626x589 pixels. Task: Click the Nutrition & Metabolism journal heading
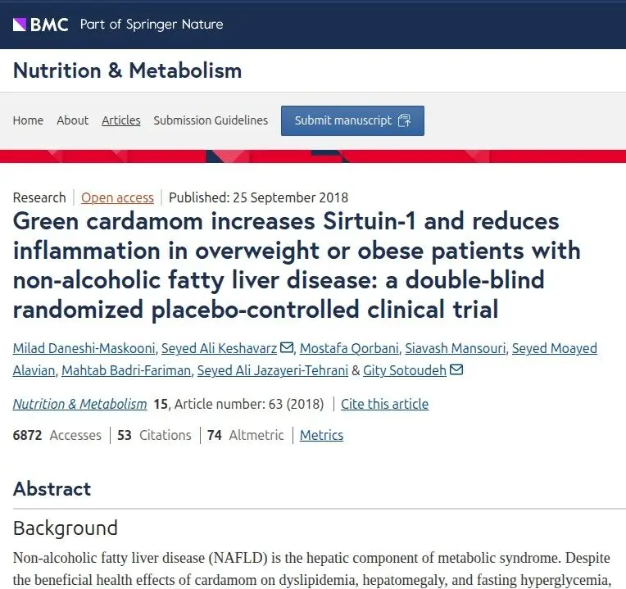[x=127, y=70]
